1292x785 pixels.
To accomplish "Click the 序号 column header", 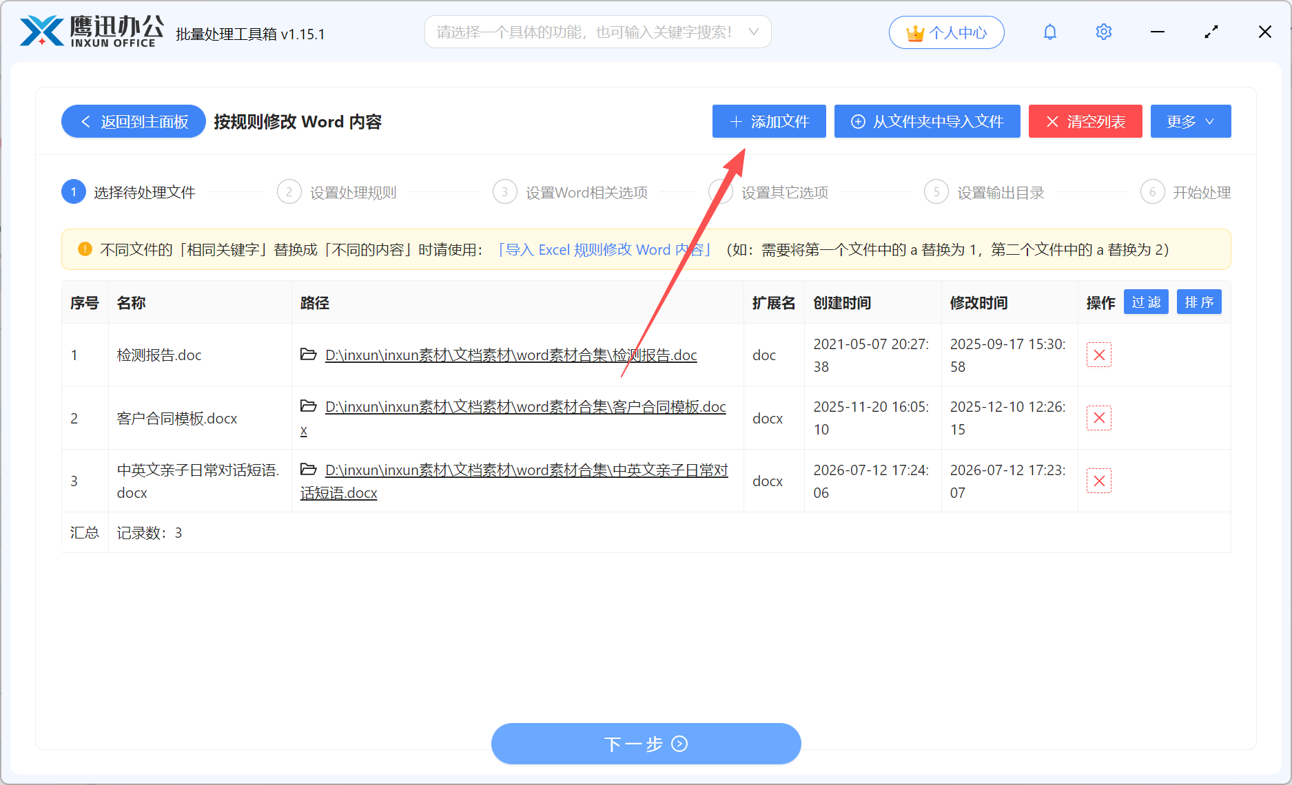I will pos(85,303).
